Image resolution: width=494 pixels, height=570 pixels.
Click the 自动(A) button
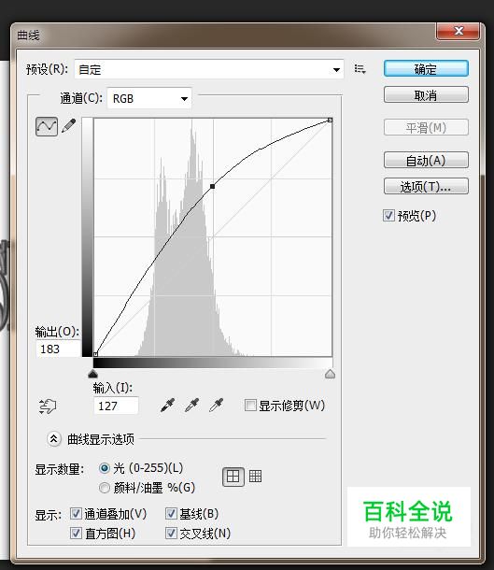tap(426, 160)
